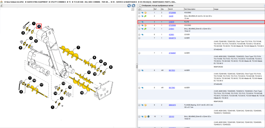Go to the home icon in breadcrumb
This screenshot has width=265, height=128.
[x=2, y=2]
